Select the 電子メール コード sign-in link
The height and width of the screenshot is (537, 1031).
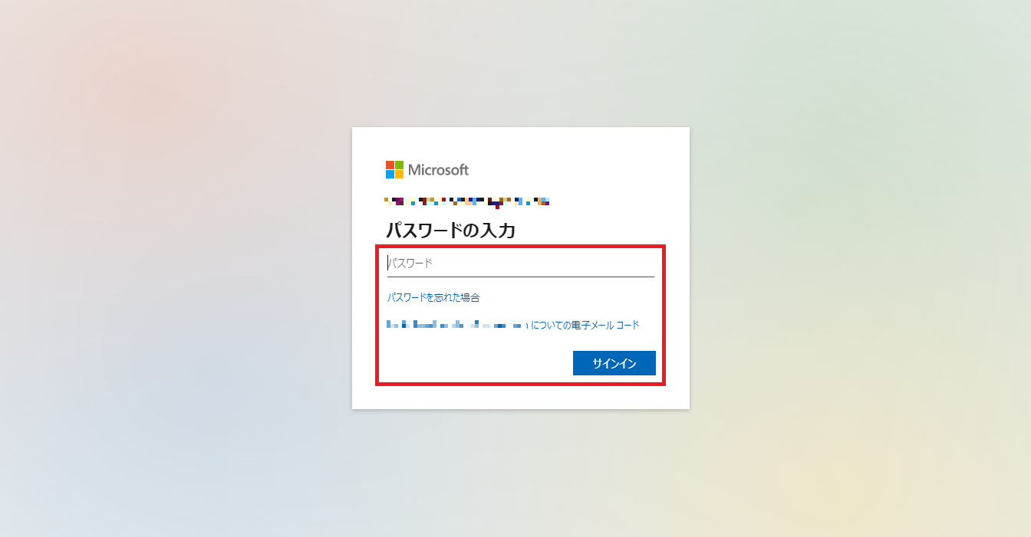click(x=512, y=325)
